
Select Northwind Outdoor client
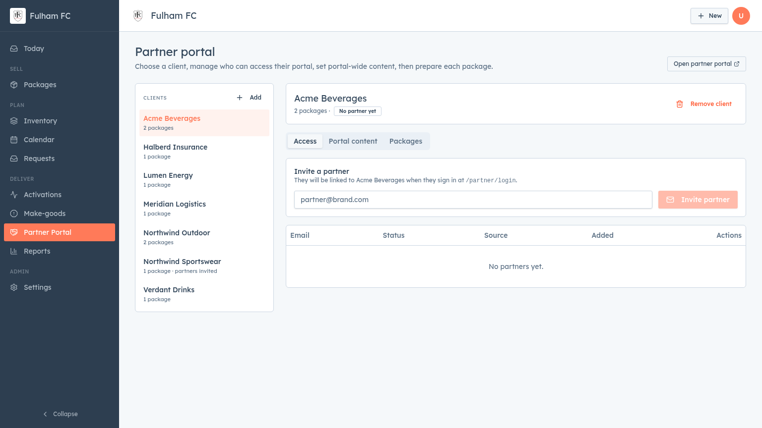204,237
